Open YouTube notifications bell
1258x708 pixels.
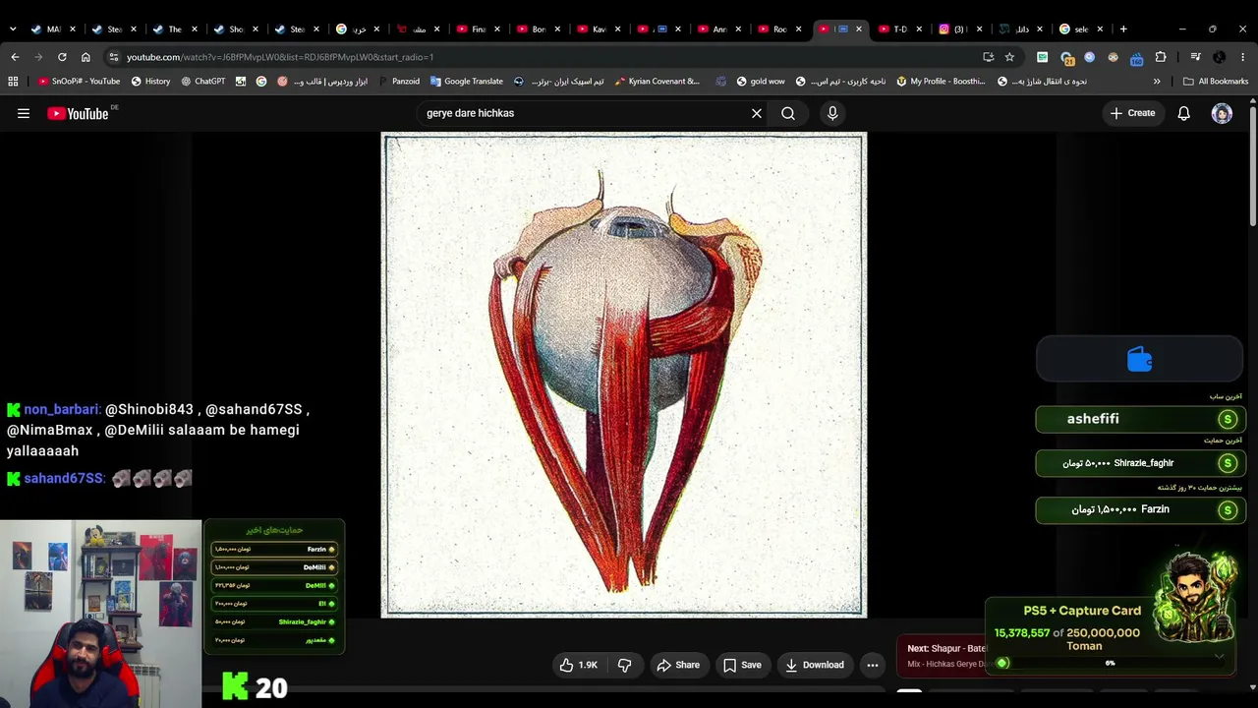[x=1184, y=113]
